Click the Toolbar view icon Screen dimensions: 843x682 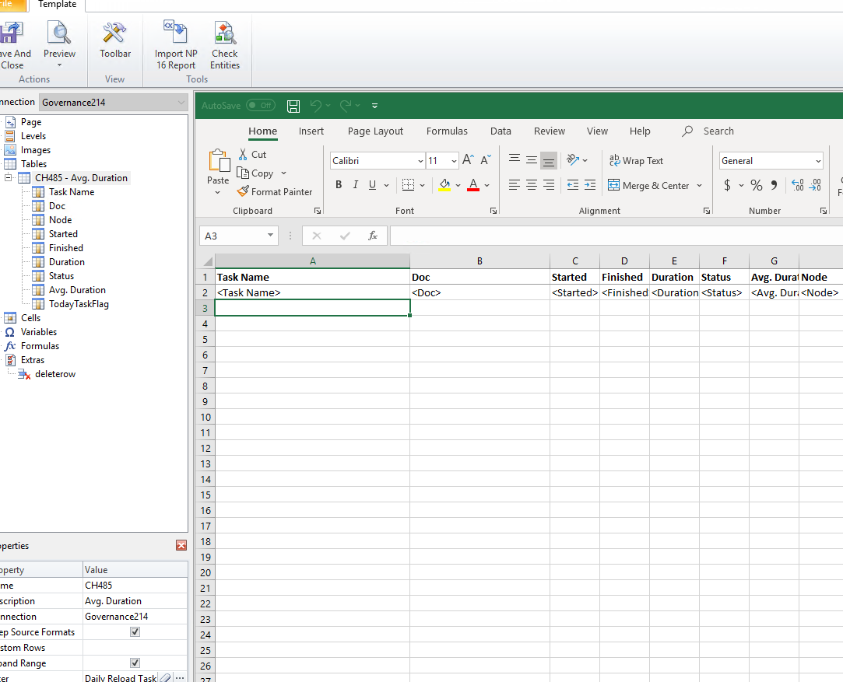tap(114, 34)
